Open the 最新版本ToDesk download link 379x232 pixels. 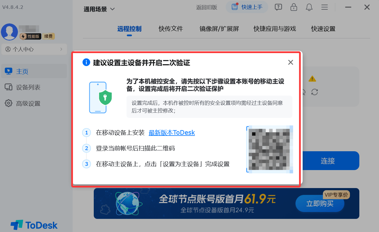tap(172, 133)
